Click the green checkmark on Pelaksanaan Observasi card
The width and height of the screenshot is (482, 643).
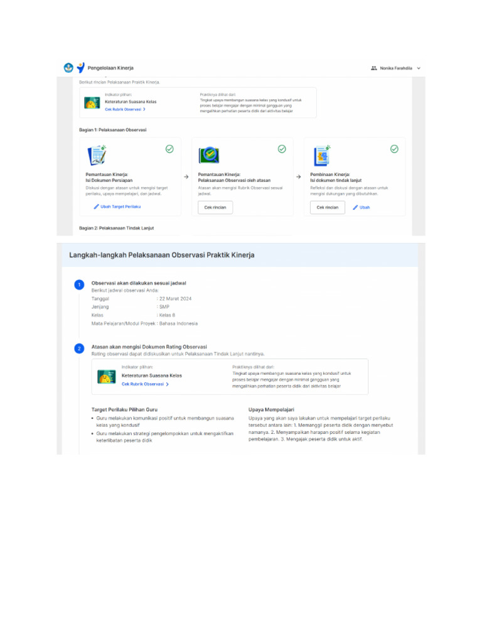tap(282, 149)
